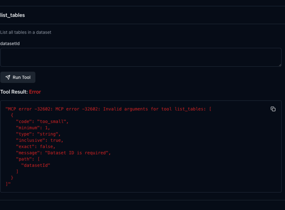Screen dimensions: 285x210
Task: Click the "type": "string" line
Action: [38, 134]
